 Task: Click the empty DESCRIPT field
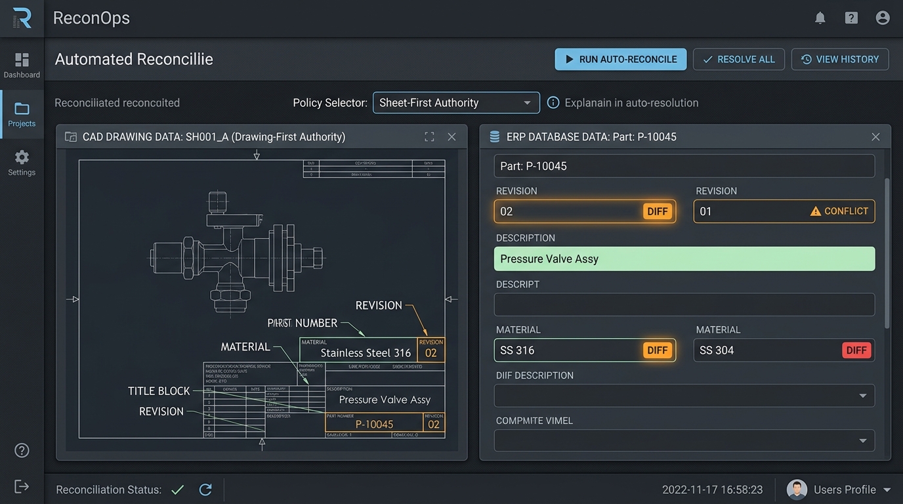(684, 304)
